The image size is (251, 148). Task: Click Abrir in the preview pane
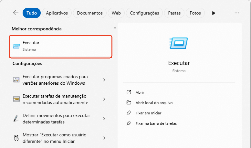[140, 92]
